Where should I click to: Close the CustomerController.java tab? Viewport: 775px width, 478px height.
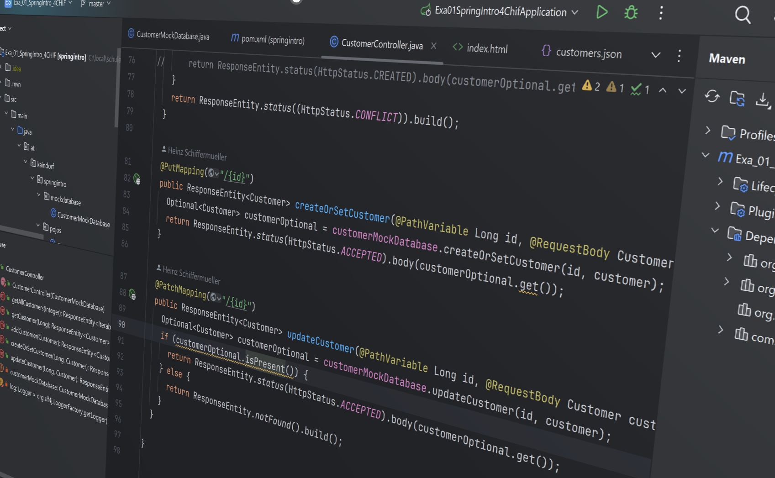pyautogui.click(x=434, y=46)
